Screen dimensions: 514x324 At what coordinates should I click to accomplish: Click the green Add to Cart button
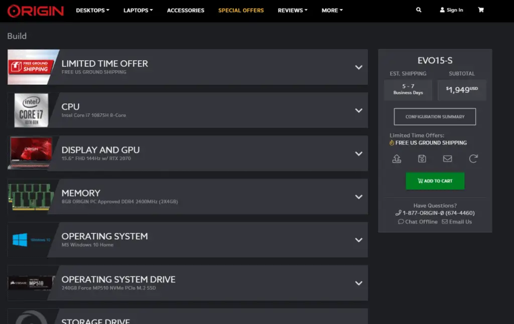(435, 181)
